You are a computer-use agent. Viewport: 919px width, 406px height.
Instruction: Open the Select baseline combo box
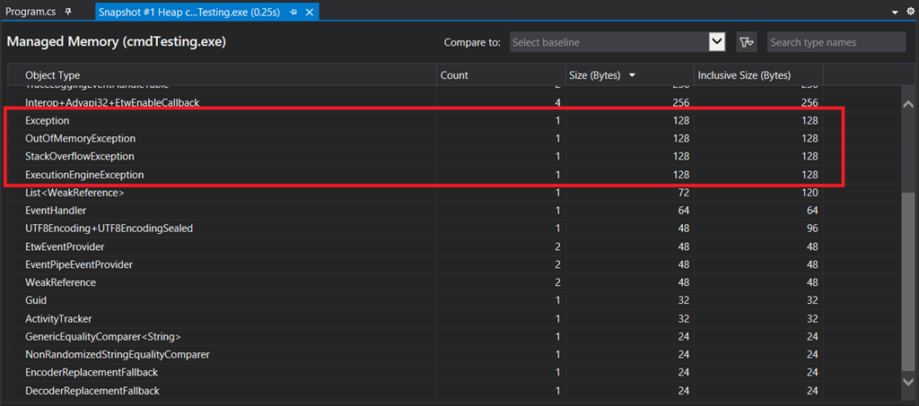[x=618, y=42]
